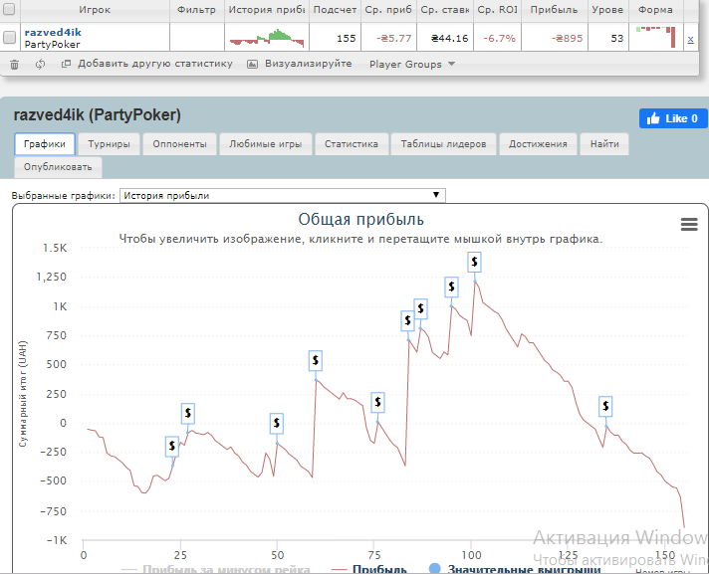The height and width of the screenshot is (574, 709).
Task: Click the Facebook Like button
Action: pyautogui.click(x=673, y=118)
